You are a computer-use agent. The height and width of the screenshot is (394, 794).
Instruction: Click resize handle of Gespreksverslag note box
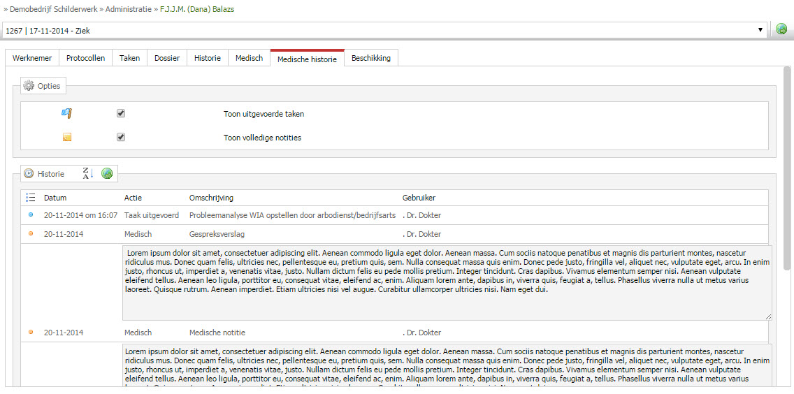[769, 316]
